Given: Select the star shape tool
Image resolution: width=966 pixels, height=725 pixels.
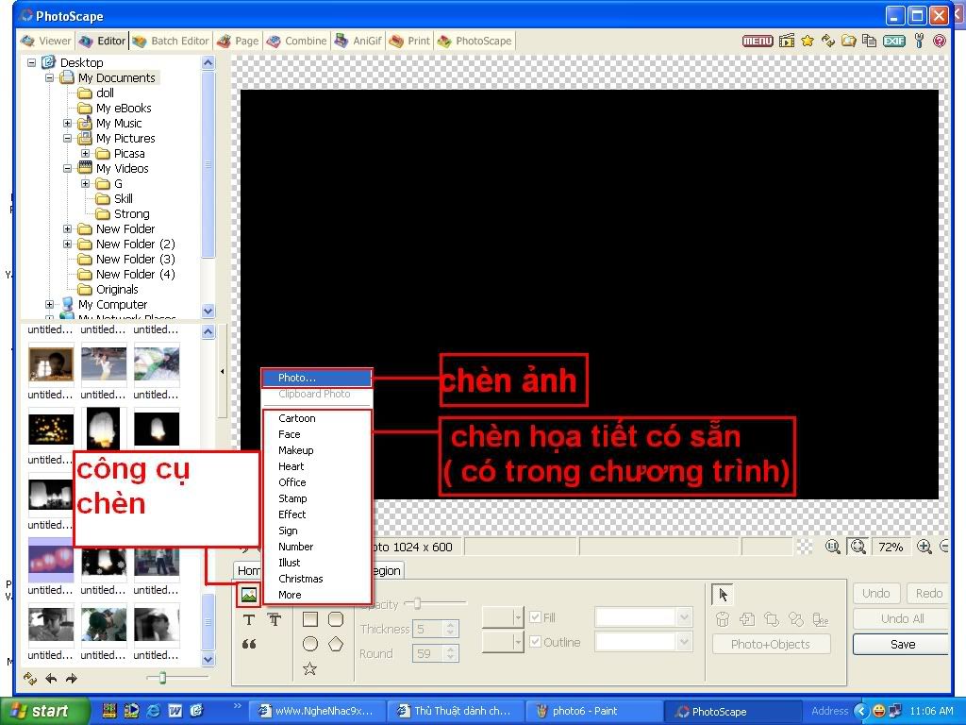Looking at the screenshot, I should 309,668.
